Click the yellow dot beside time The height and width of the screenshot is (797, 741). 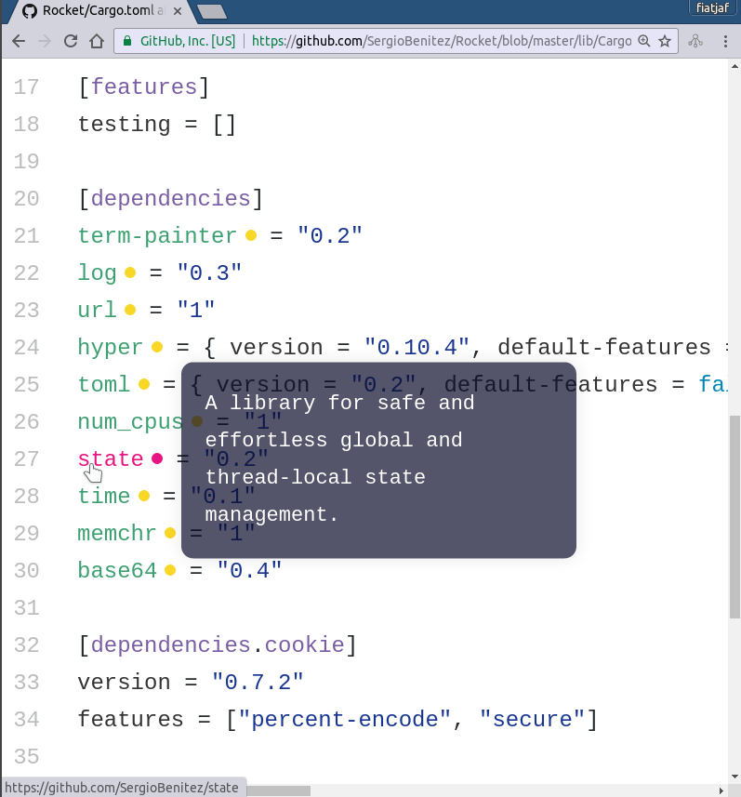coord(144,496)
